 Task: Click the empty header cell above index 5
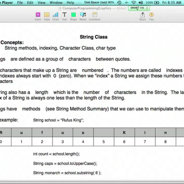[x=104, y=132]
